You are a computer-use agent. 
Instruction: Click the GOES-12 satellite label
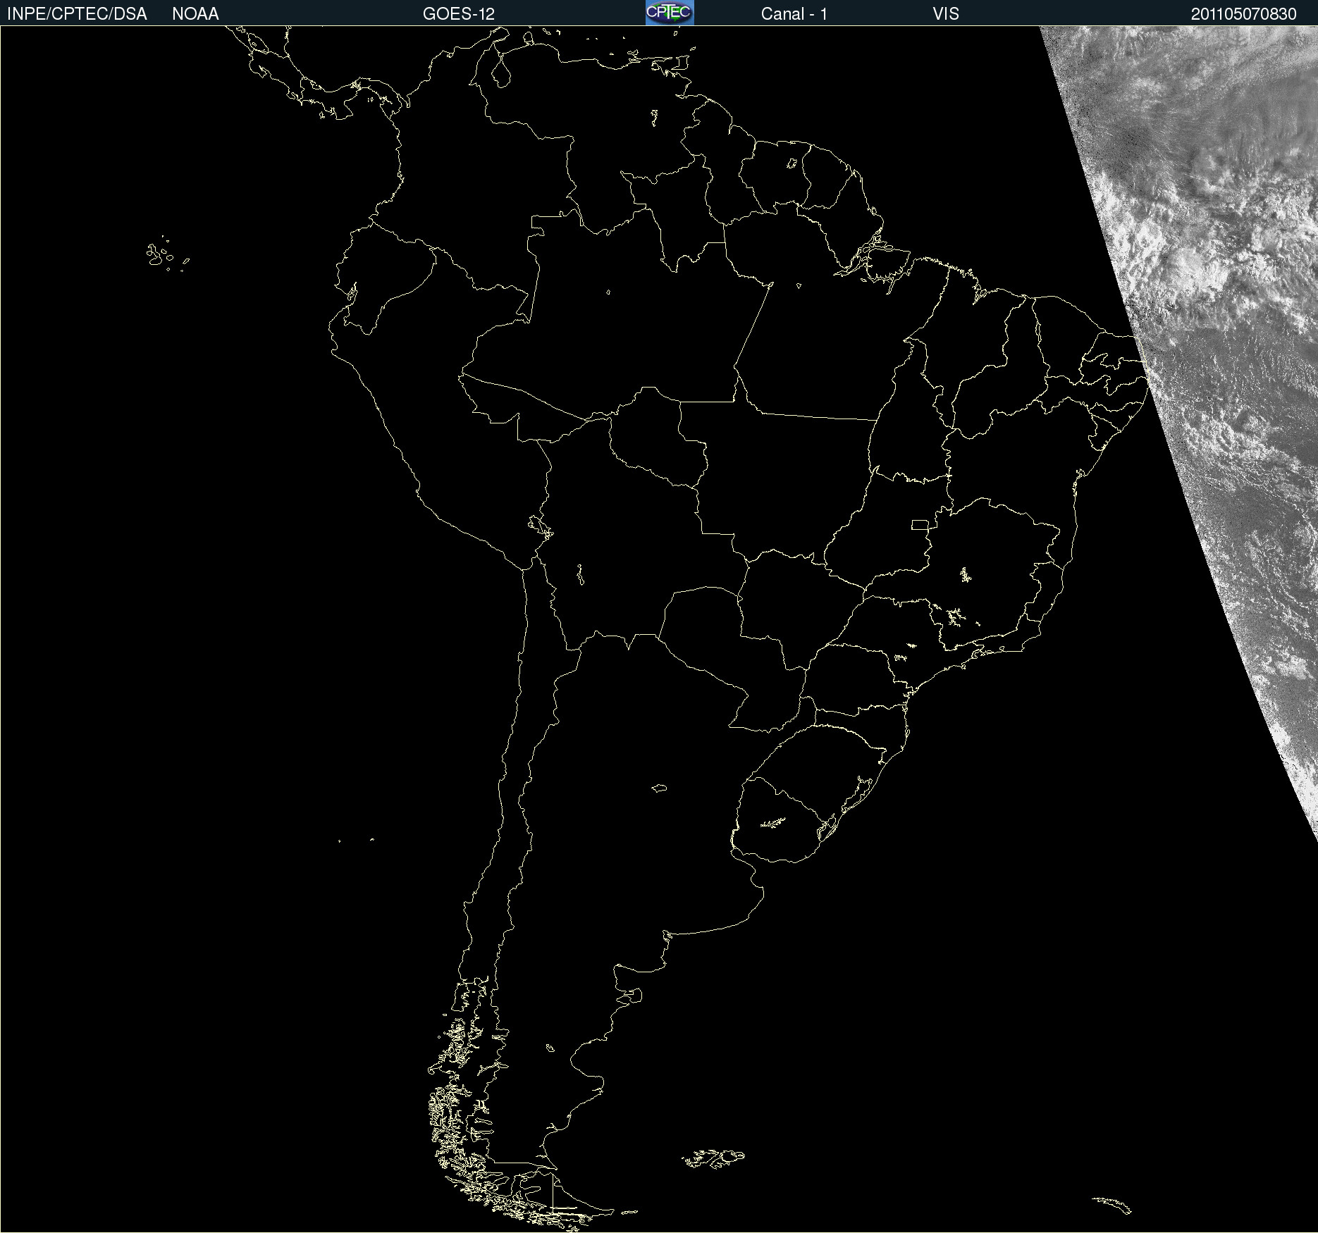[x=459, y=14]
